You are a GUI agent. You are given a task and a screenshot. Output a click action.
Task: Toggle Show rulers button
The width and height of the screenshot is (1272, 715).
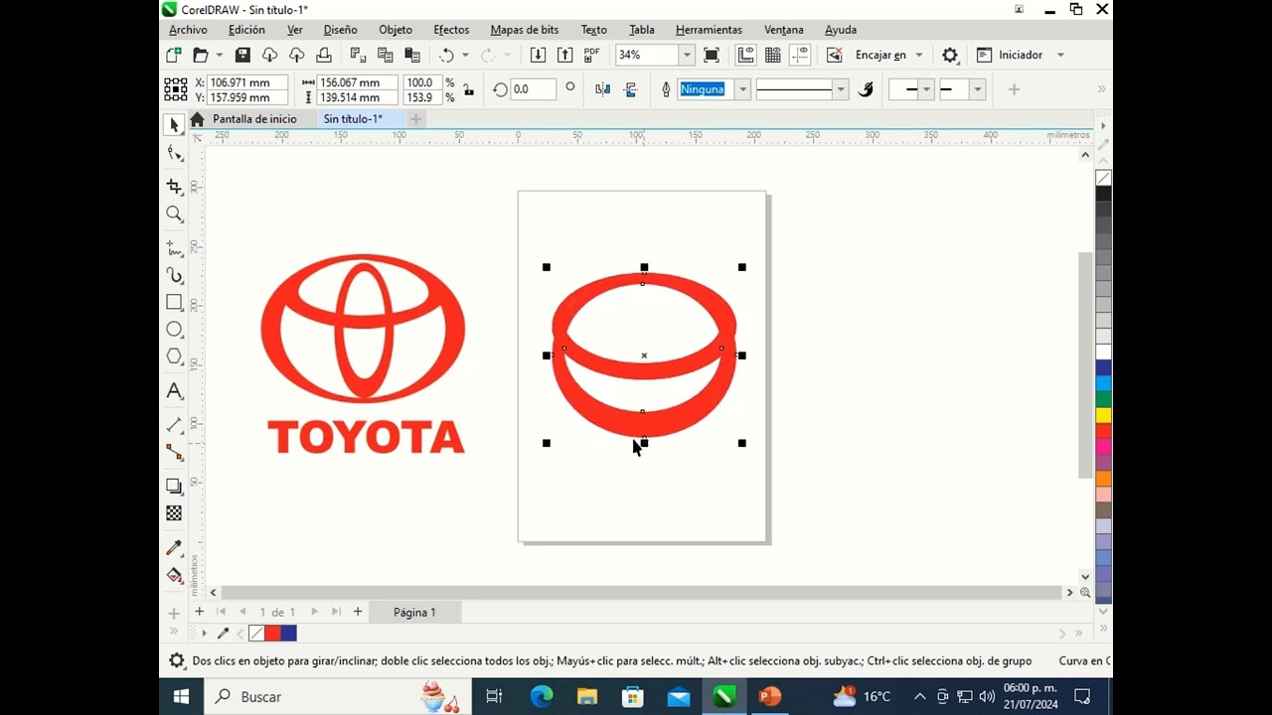pyautogui.click(x=746, y=56)
